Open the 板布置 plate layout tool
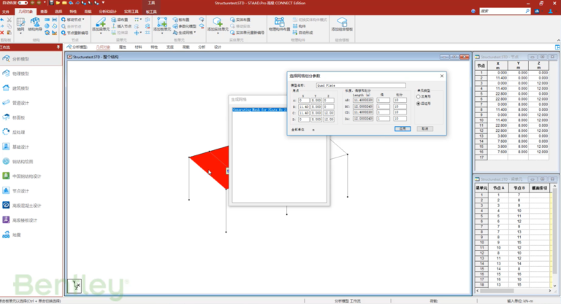The height and width of the screenshot is (304, 561). (181, 20)
